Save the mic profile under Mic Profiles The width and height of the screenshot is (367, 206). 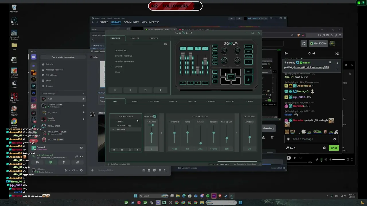114,150
